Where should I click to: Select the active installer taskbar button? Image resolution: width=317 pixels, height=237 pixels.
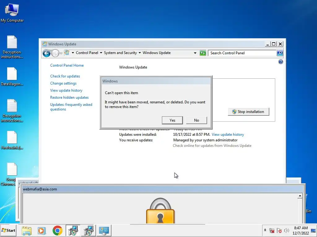[73, 231]
